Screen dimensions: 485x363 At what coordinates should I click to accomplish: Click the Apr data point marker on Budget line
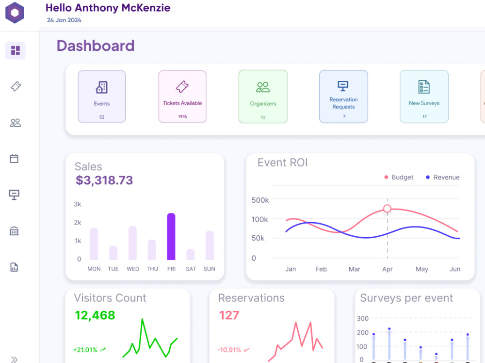pos(387,209)
